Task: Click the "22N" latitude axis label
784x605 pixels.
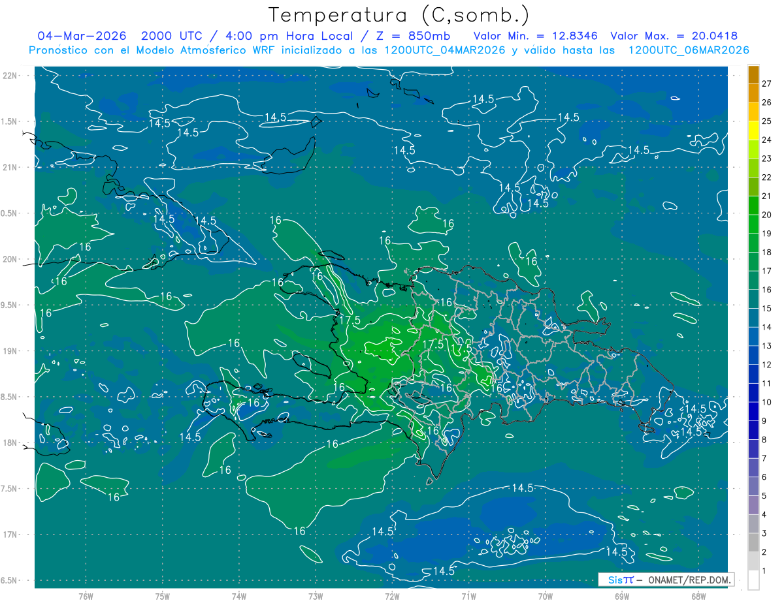Action: pos(11,75)
